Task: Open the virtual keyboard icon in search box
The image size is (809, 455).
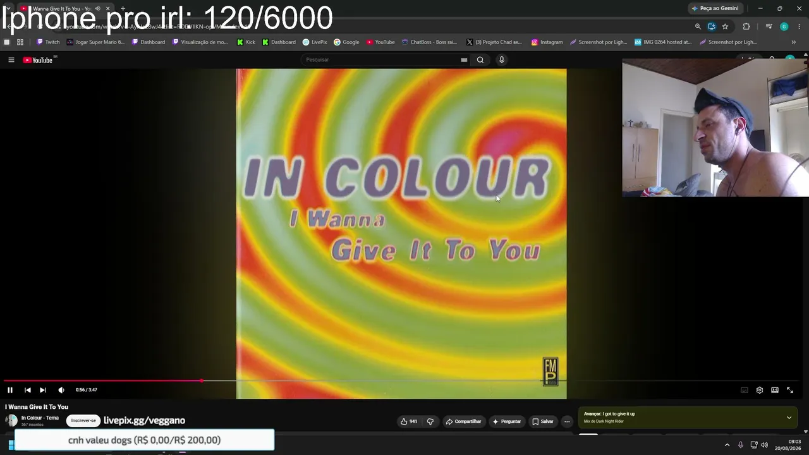Action: [x=464, y=60]
